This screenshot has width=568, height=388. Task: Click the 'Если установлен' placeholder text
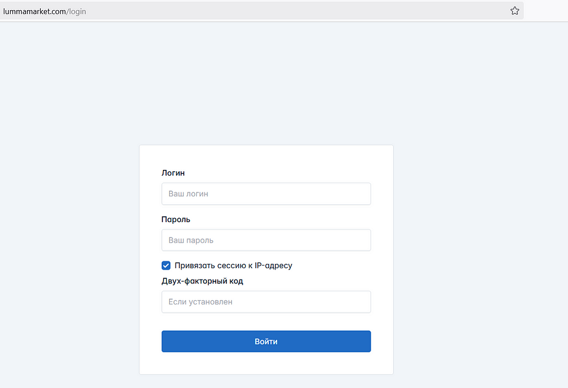tap(201, 302)
